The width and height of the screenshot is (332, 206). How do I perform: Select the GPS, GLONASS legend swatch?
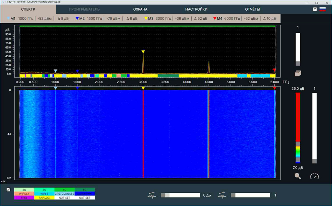point(65,194)
